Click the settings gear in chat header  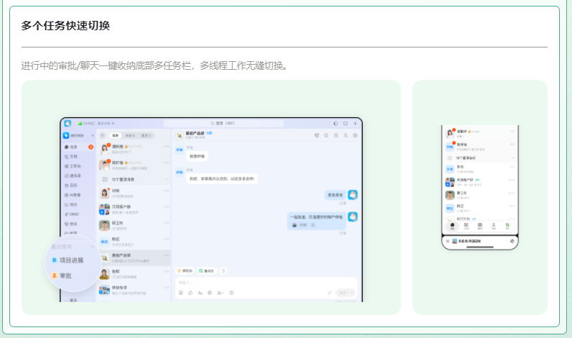point(354,135)
